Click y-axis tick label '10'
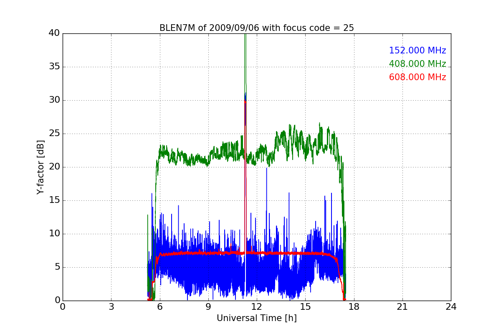This screenshot has height=334, width=501. [54, 234]
